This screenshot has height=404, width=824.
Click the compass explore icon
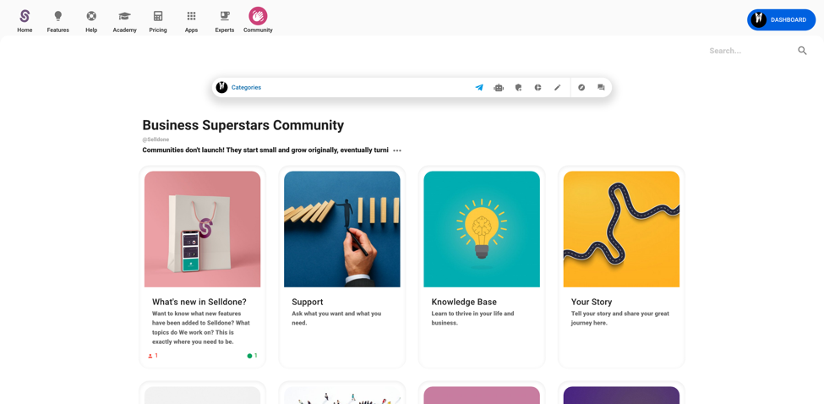click(x=581, y=88)
